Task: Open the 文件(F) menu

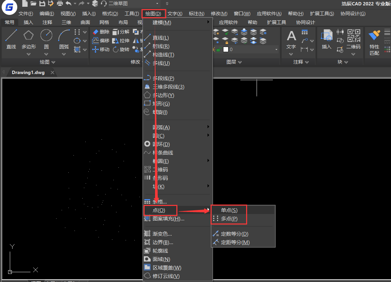Action: pos(26,14)
